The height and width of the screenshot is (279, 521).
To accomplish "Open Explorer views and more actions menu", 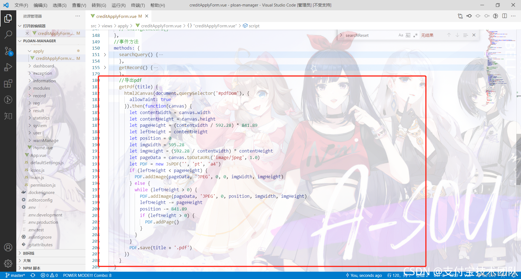I will coord(78,16).
